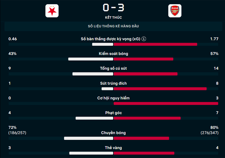This screenshot has height=158, width=225.
Task: Click the Thẻ vàng stat label
Action: 113,148
